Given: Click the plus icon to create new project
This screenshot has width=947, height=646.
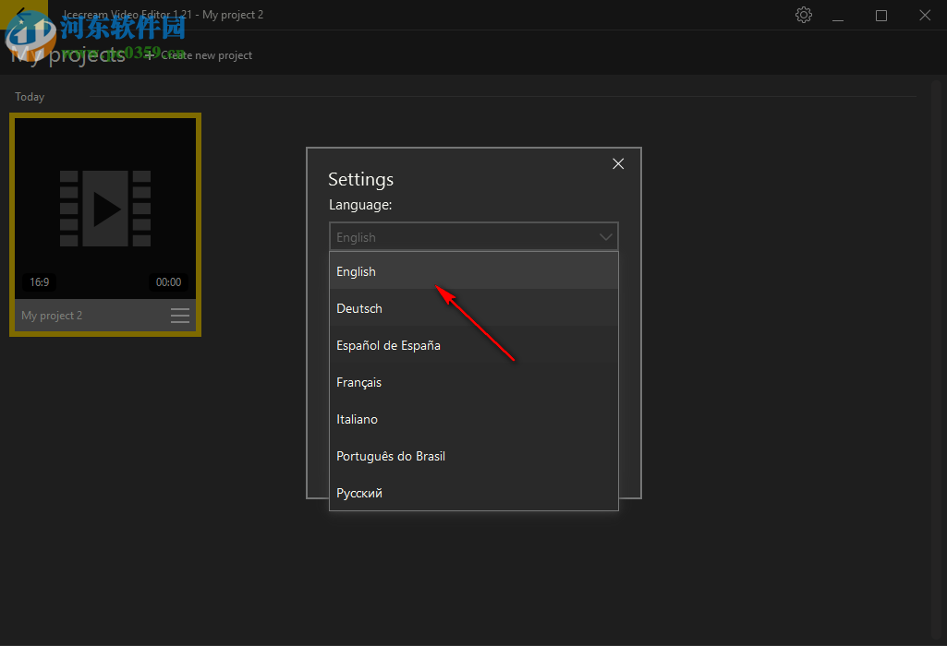Looking at the screenshot, I should pyautogui.click(x=150, y=55).
